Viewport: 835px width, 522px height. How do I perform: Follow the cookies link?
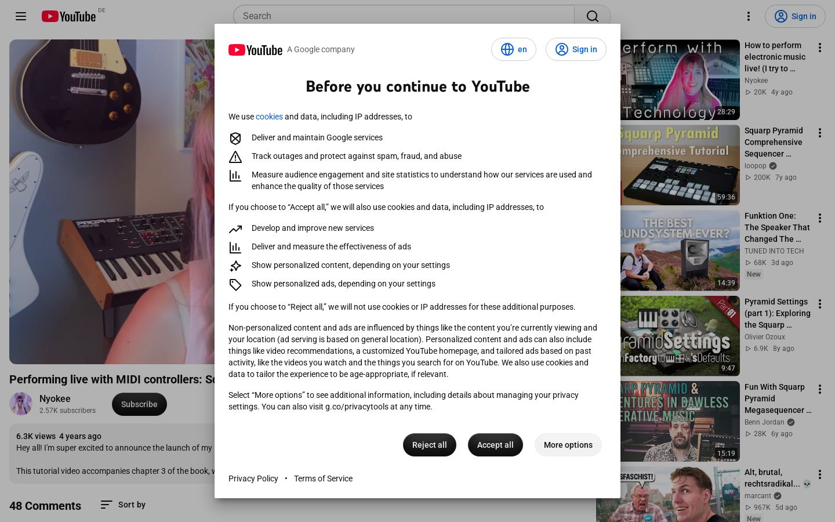[x=269, y=117]
